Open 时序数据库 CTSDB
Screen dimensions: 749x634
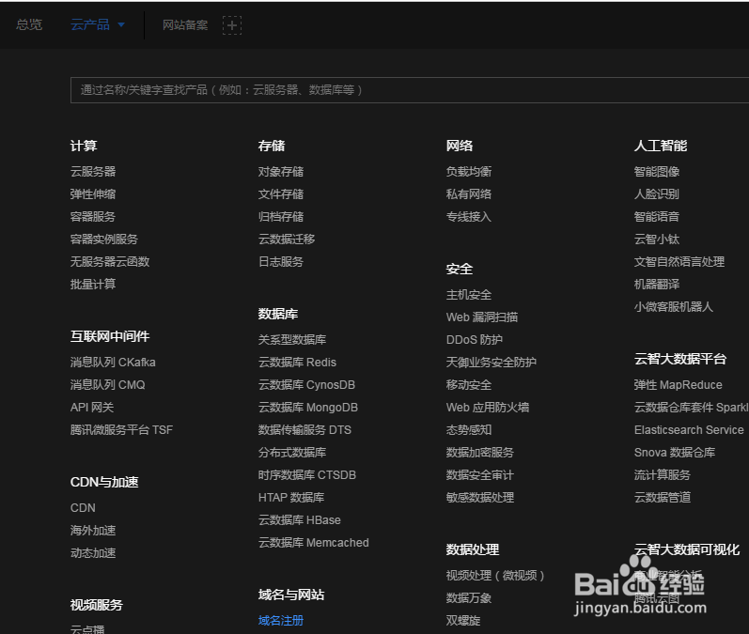[x=307, y=474]
